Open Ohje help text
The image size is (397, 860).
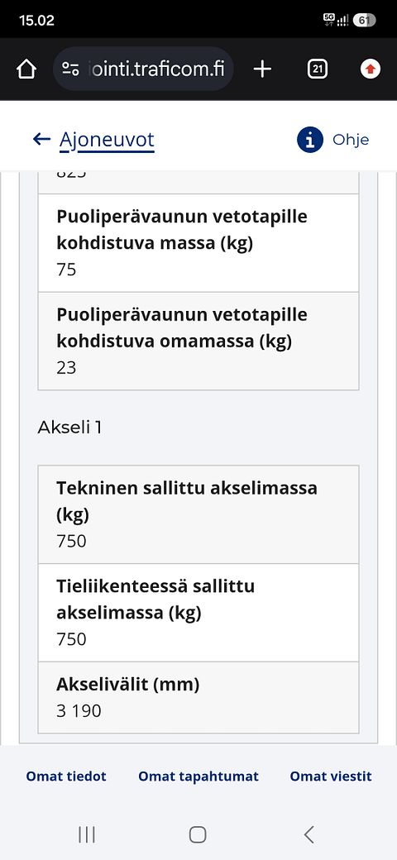(351, 140)
